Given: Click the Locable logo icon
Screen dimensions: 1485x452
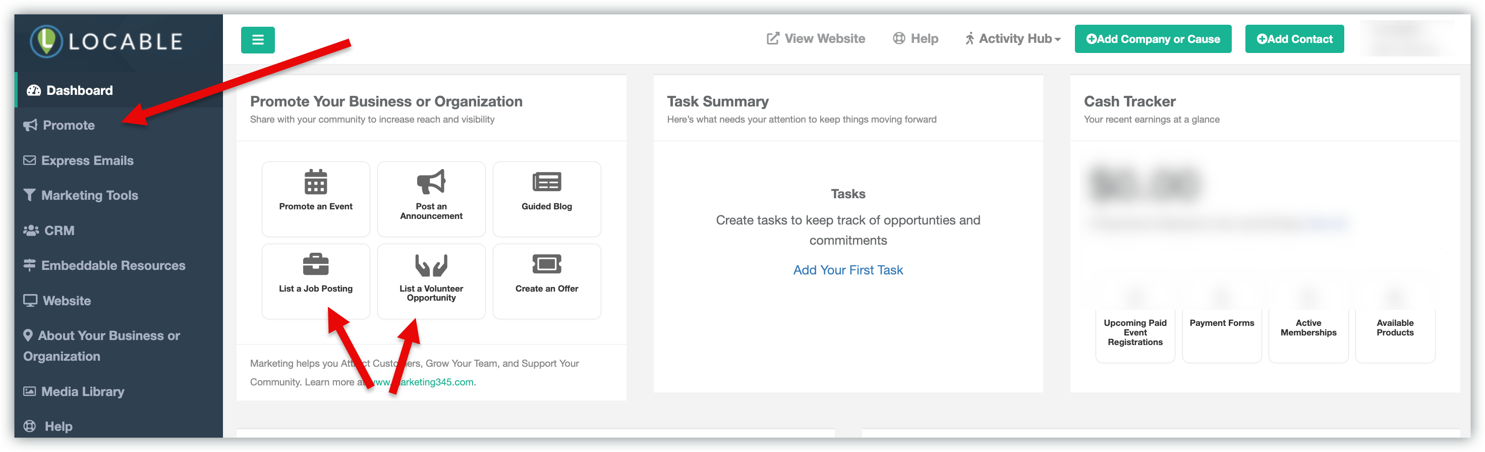Looking at the screenshot, I should [46, 41].
